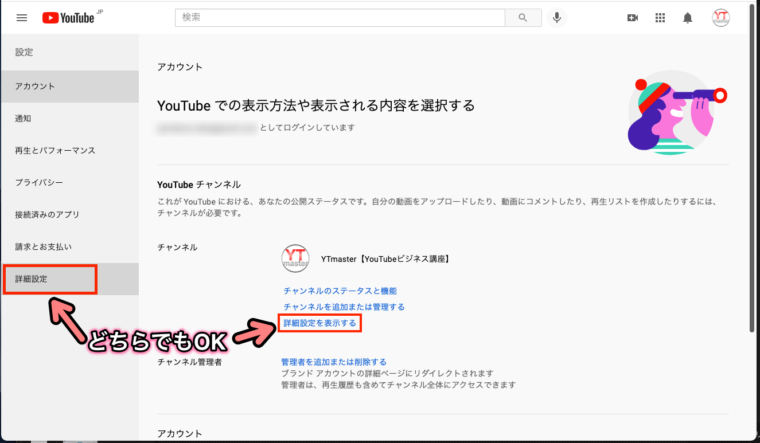Click the YouTube logo
This screenshot has width=760, height=443.
point(69,18)
